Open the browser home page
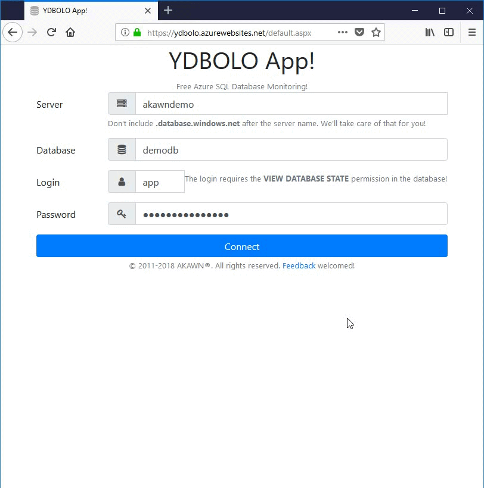Viewport: 484px width, 488px height. 70,32
